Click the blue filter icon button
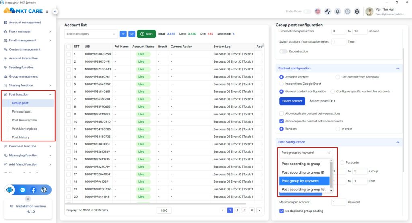412x223 pixels. pos(123,34)
